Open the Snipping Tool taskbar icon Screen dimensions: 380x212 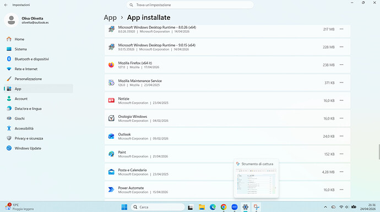click(x=256, y=207)
